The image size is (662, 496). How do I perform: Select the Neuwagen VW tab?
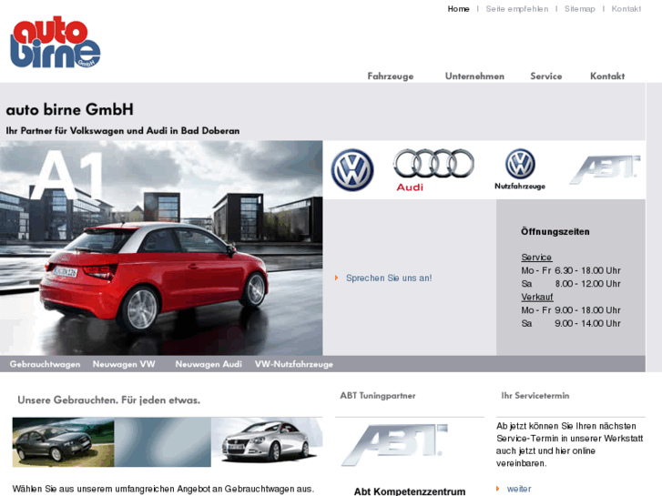(x=124, y=364)
